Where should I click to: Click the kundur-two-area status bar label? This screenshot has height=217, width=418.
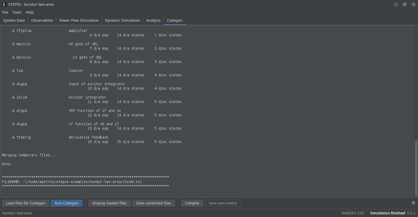(x=17, y=213)
